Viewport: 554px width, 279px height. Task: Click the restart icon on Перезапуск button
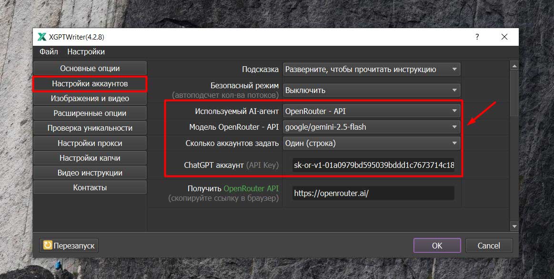(x=48, y=246)
